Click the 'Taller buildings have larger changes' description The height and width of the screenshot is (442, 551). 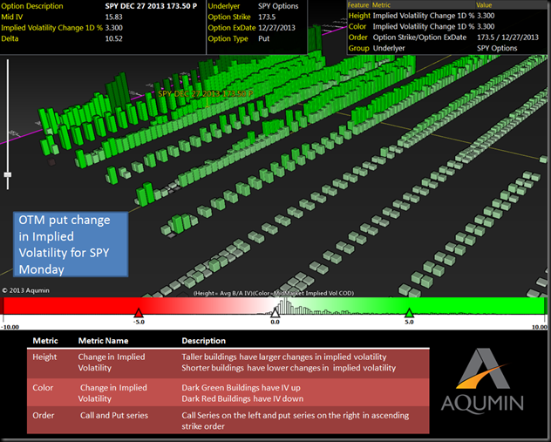click(284, 357)
